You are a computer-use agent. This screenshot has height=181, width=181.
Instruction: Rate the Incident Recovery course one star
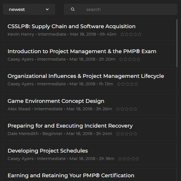pos(118,134)
